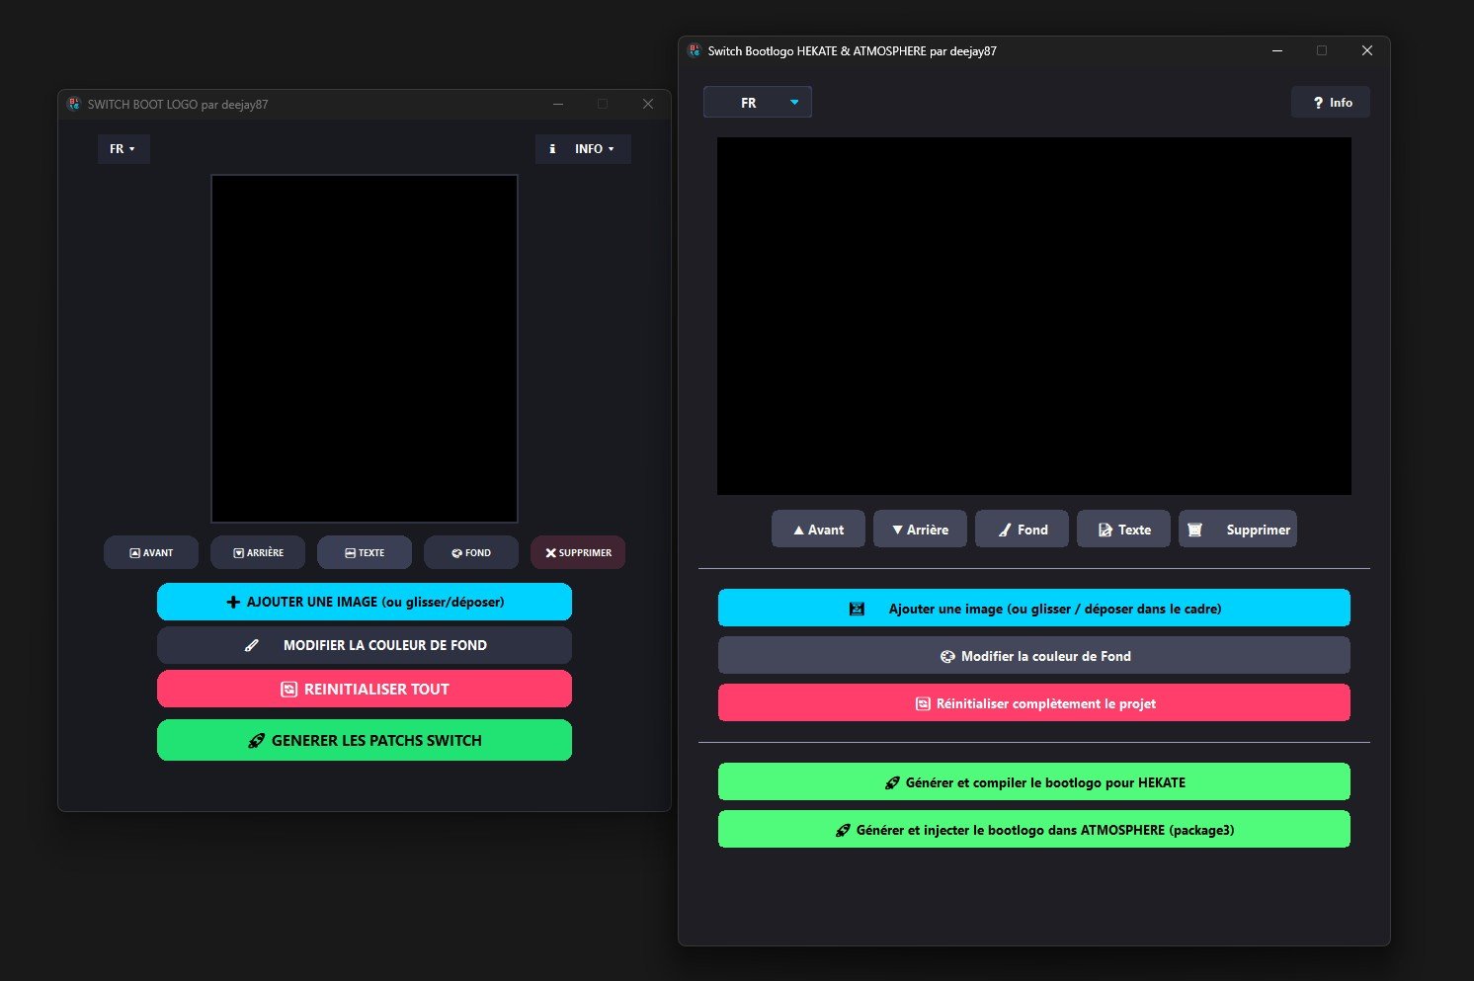Expand the INFO dropdown in SWITCH BOOT LOGO window
This screenshot has height=981, width=1474.
[x=583, y=149]
